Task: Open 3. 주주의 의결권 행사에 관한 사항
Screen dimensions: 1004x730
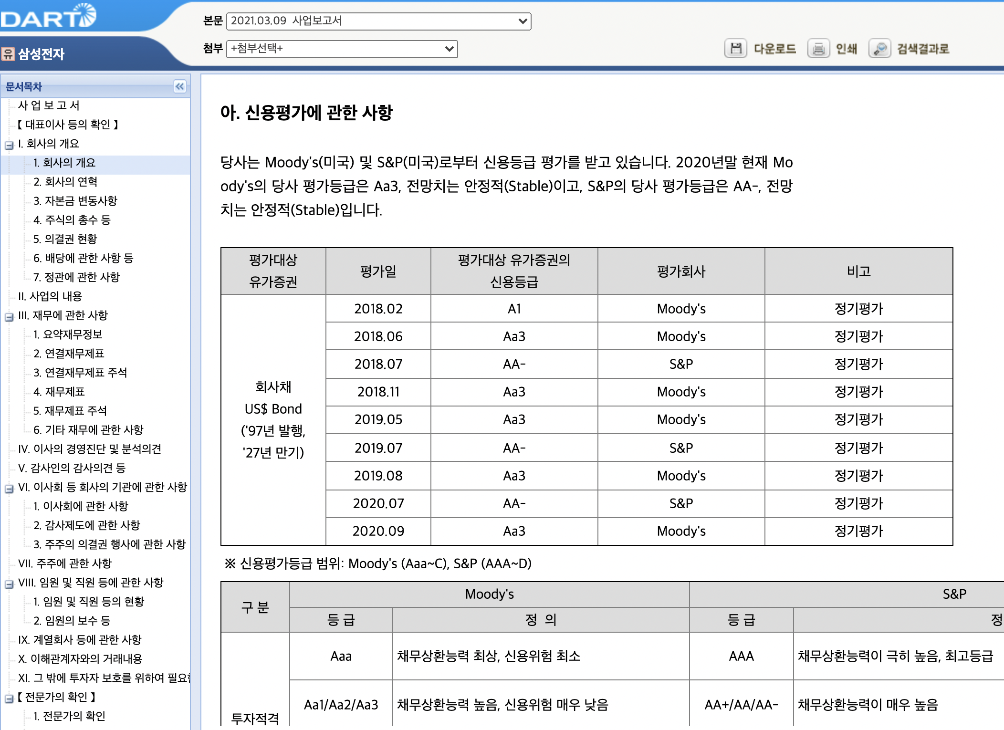Action: coord(109,544)
